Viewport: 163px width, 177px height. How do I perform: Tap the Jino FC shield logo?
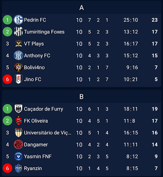[x=18, y=79]
